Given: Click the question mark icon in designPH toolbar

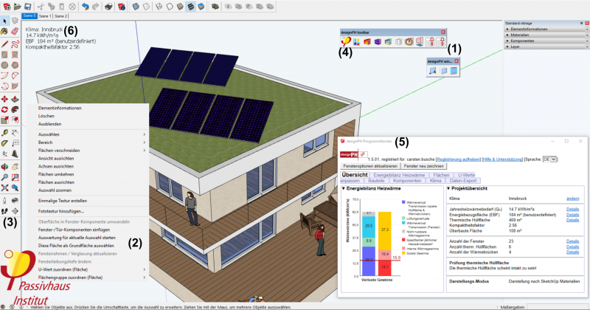Looking at the screenshot, I should [409, 42].
